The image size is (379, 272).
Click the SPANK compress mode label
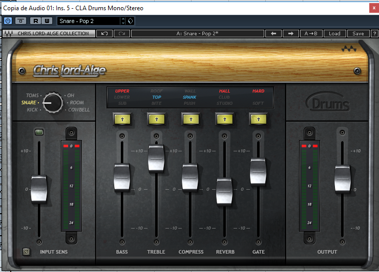(189, 97)
